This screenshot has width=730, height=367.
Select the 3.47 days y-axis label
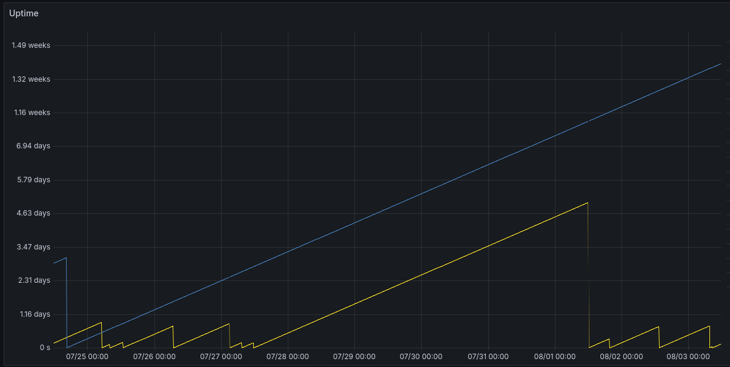click(x=33, y=247)
